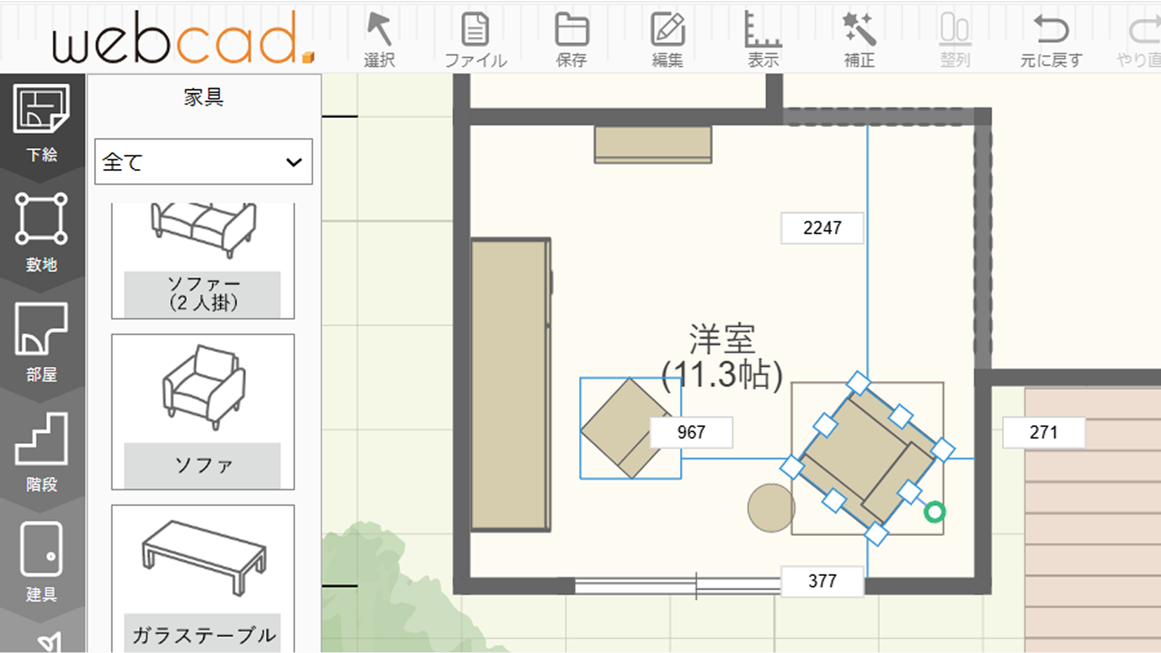1161x653 pixels.
Task: Click the 967 dimension field
Action: [x=691, y=432]
